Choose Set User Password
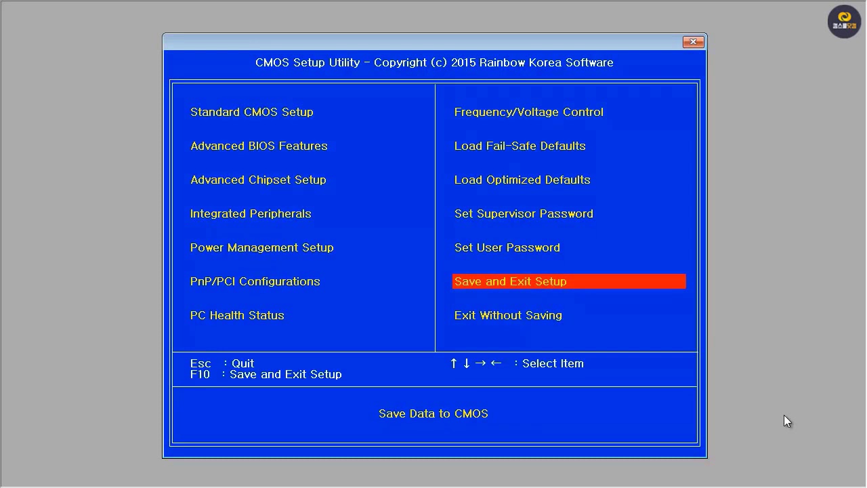This screenshot has height=488, width=867. [507, 247]
